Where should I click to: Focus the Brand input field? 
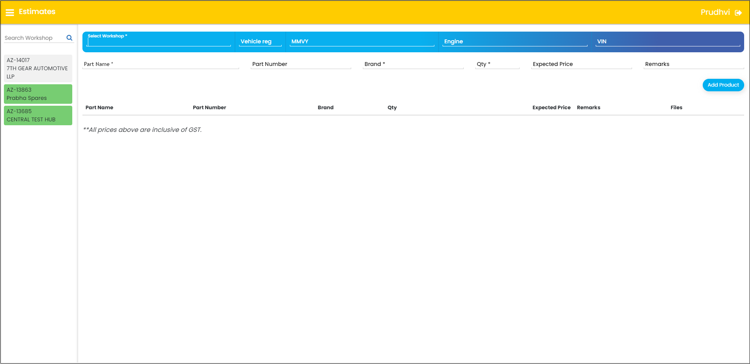[413, 64]
